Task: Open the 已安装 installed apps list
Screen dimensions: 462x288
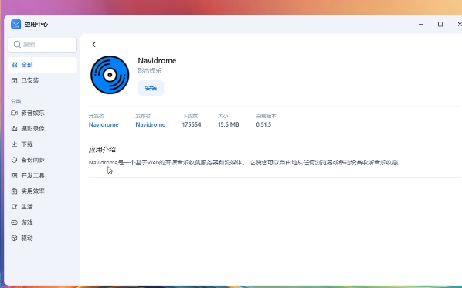Action: (42, 80)
